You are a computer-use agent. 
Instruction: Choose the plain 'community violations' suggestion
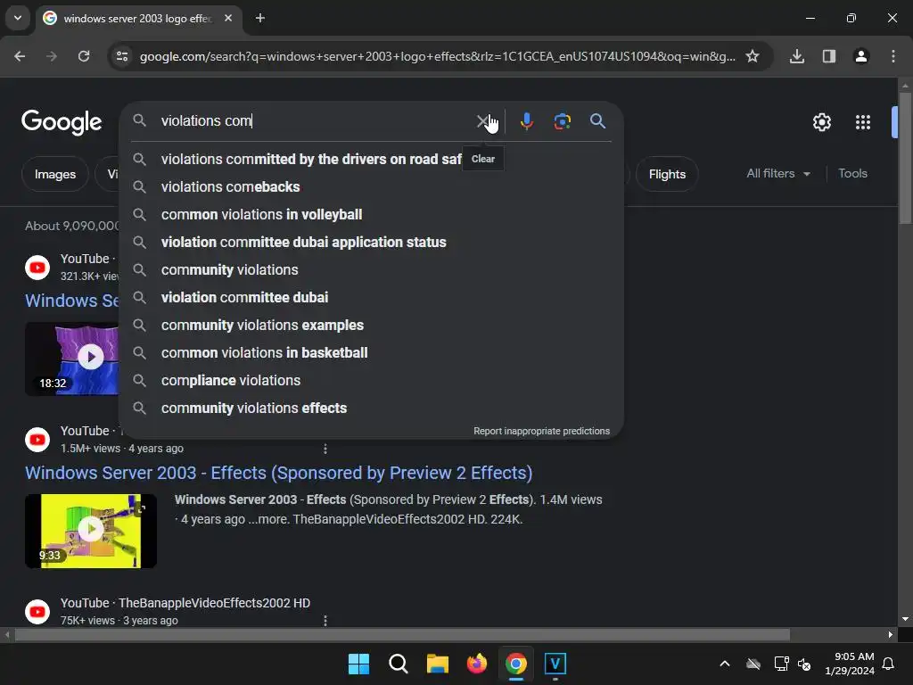371,269
